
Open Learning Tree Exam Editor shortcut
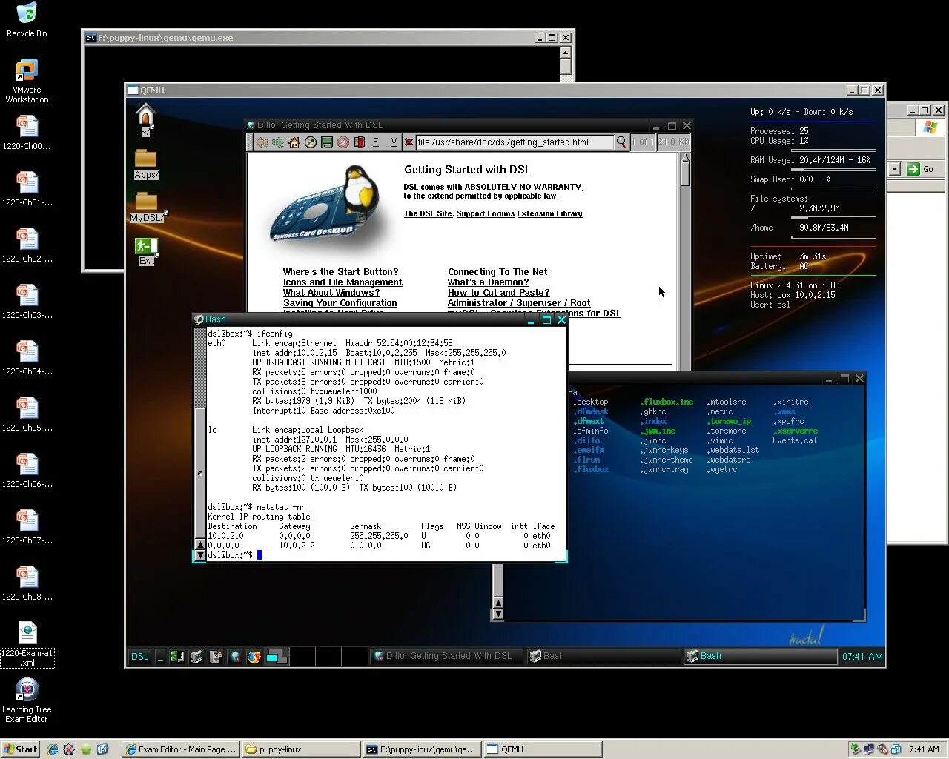point(27,700)
